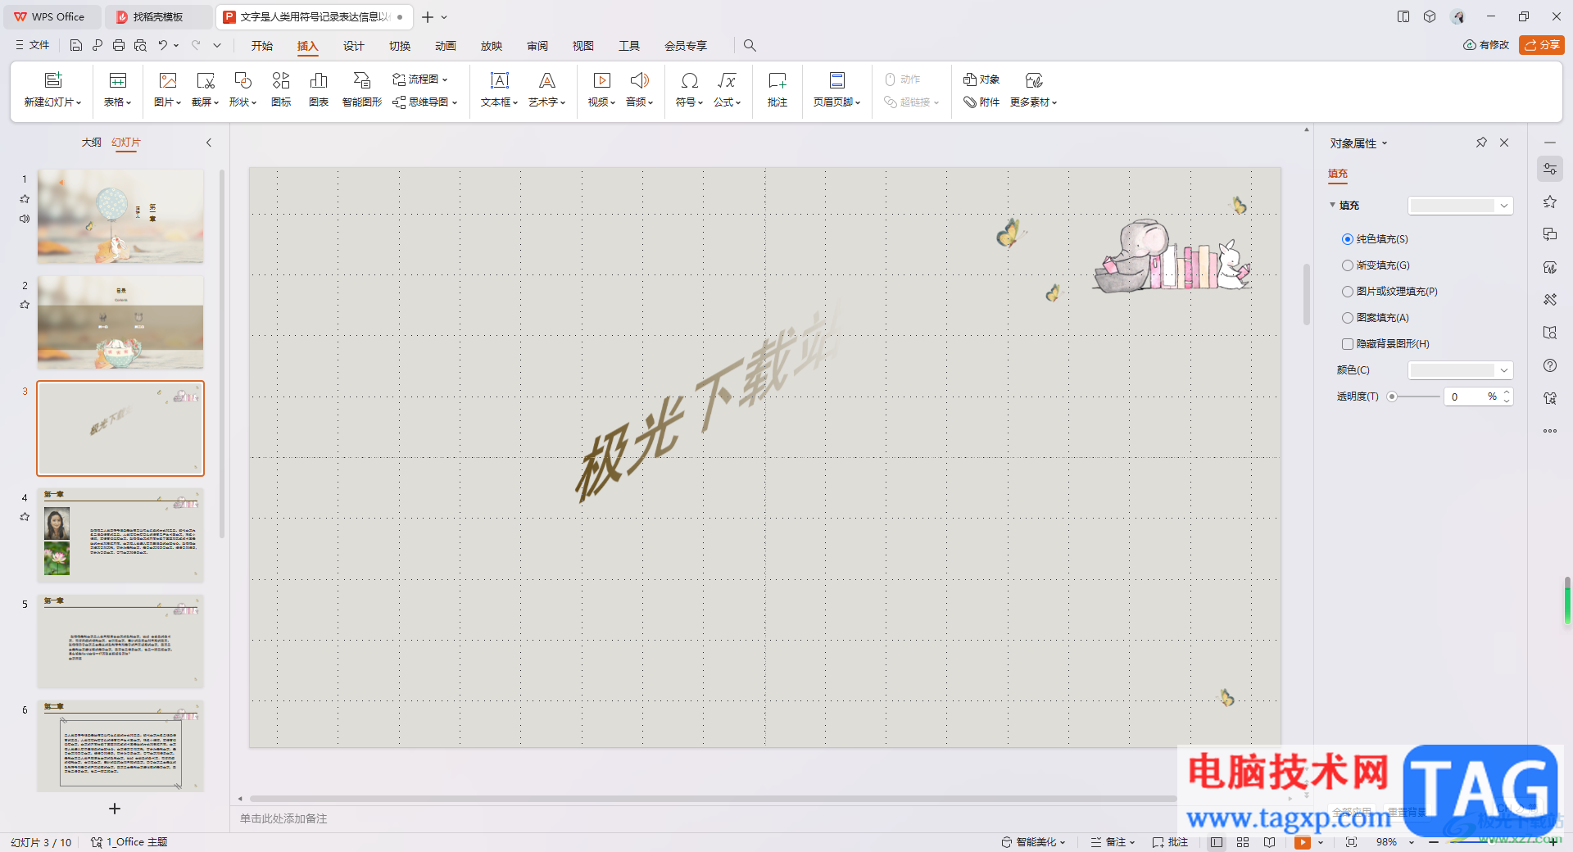Open the Transitions (切换) ribbon tab
The width and height of the screenshot is (1573, 852).
[400, 46]
